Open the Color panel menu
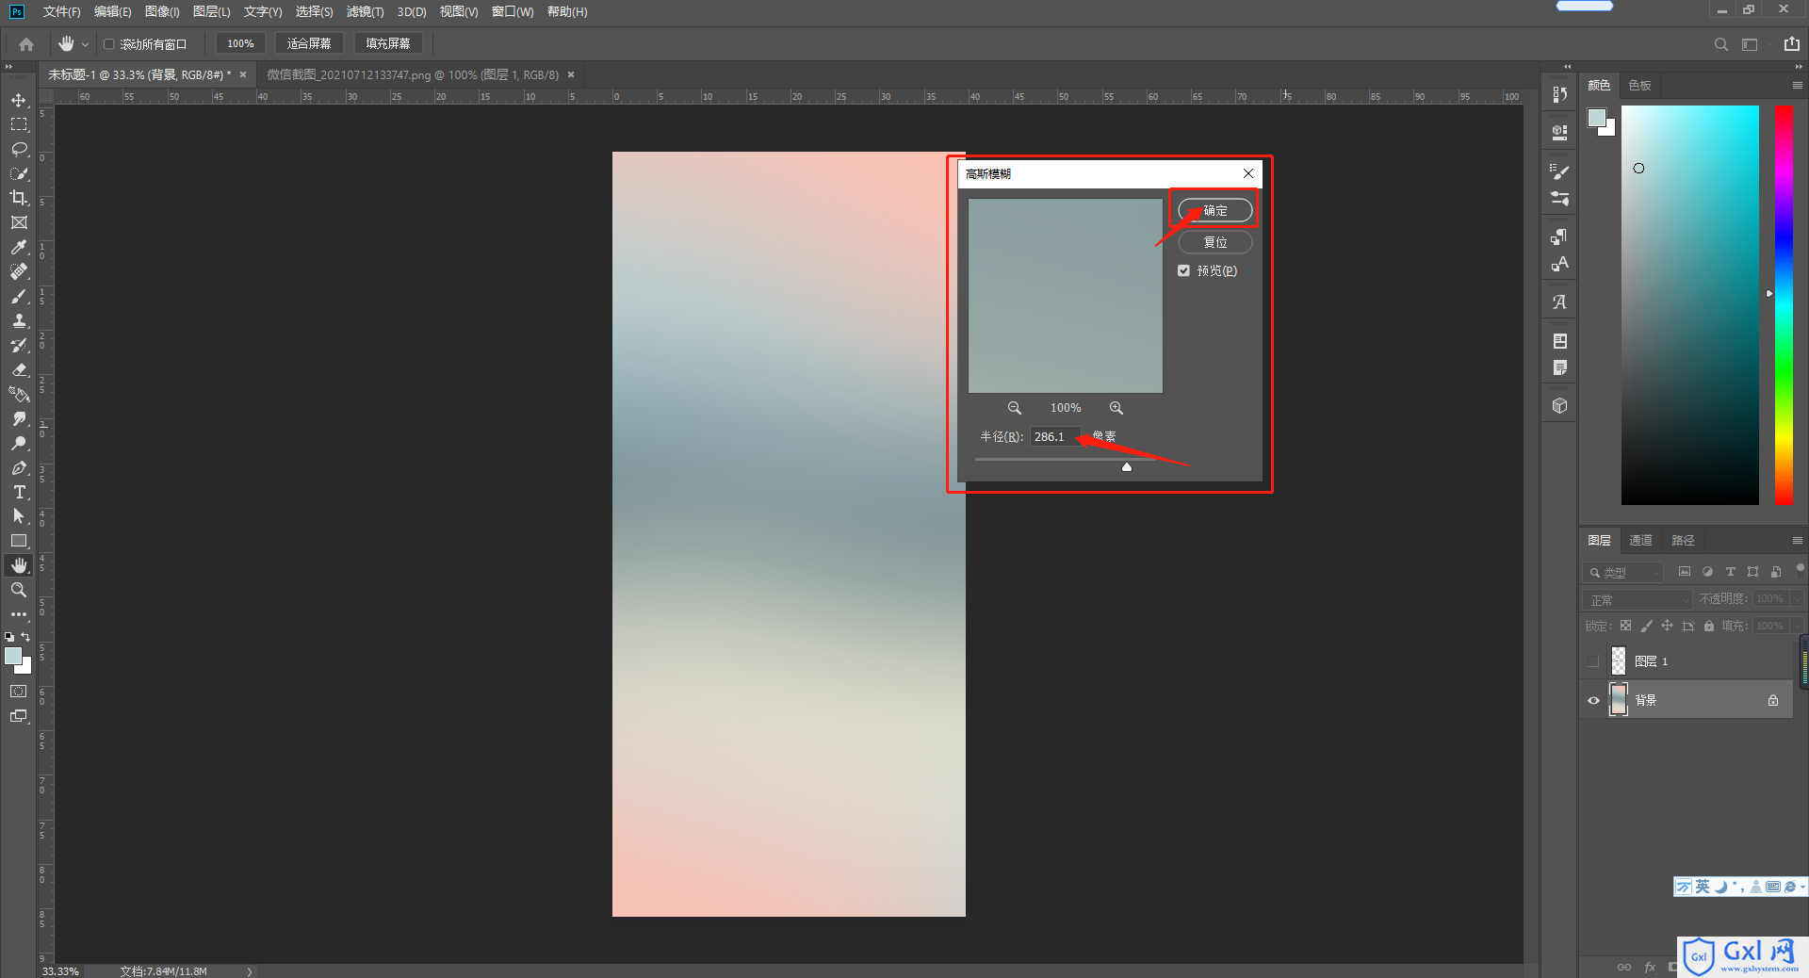 click(1797, 85)
